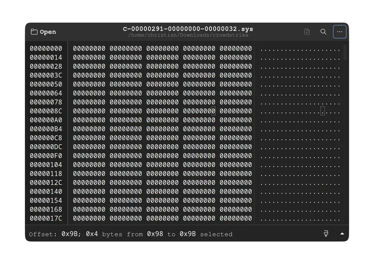The width and height of the screenshot is (374, 269).
Task: Expand the conversions pane with up arrow
Action: [342, 234]
